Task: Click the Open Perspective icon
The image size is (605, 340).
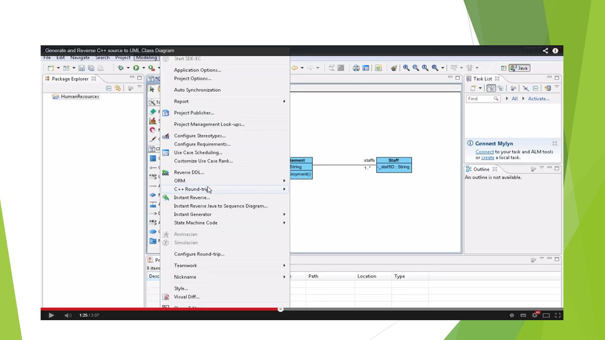Action: pos(504,68)
